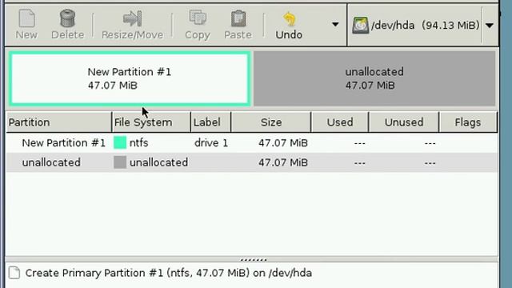Click the /dev/hda disk drive icon
Viewport: 512px width, 288px height.
click(360, 26)
